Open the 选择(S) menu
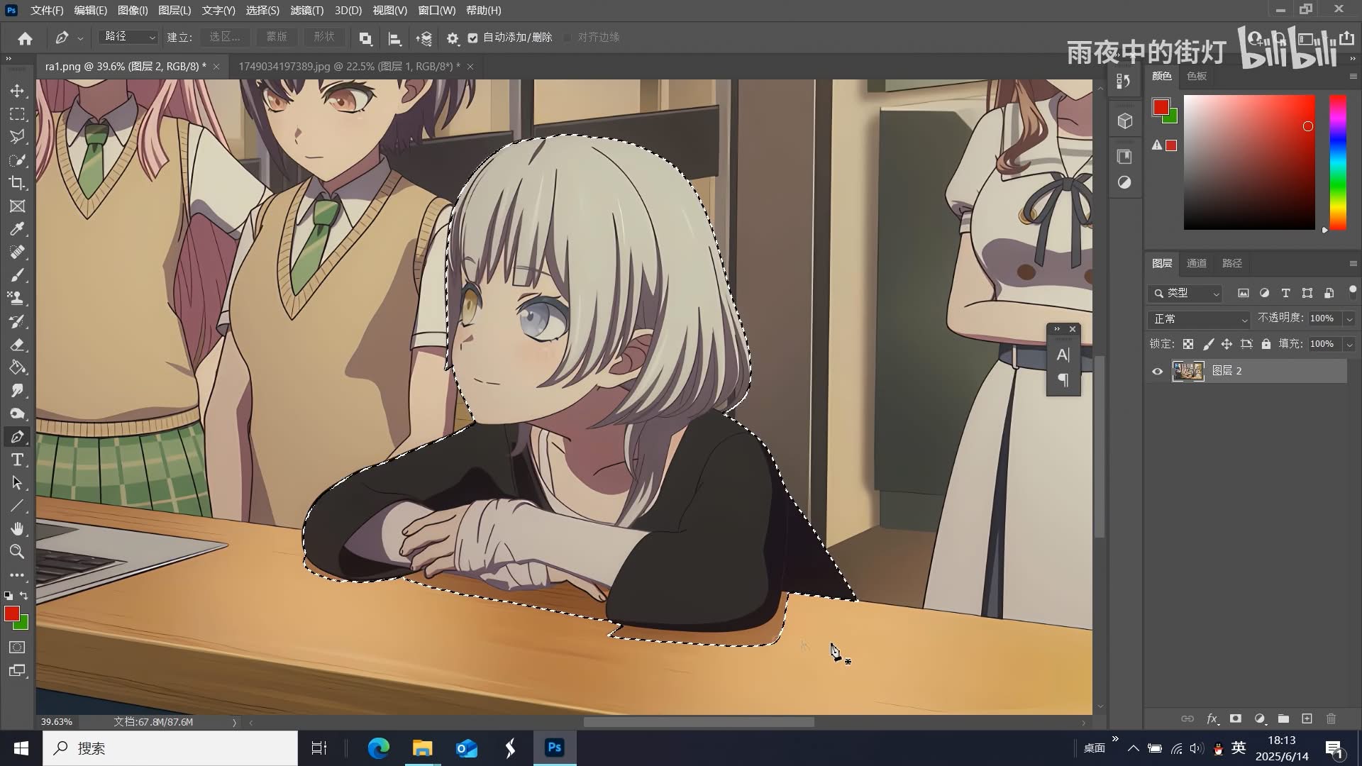 pyautogui.click(x=262, y=11)
